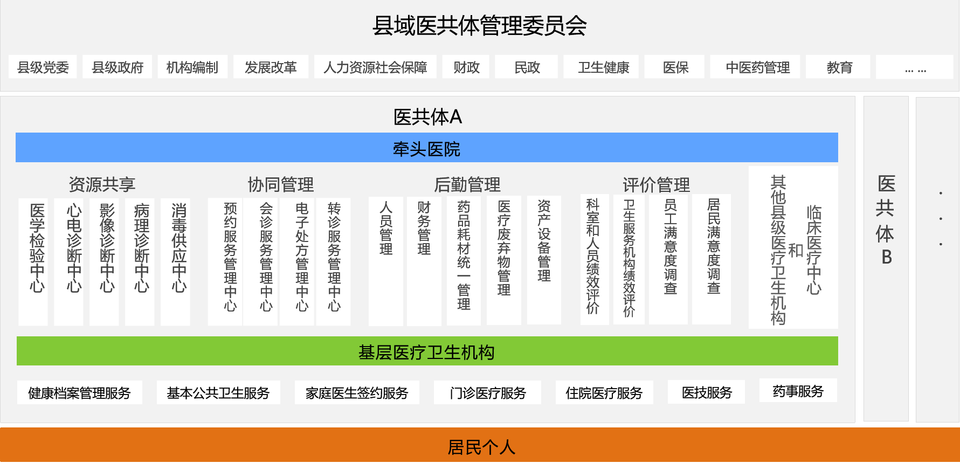This screenshot has height=463, width=960.
Task: Click the 中医药管理 department box
Action: click(x=757, y=67)
